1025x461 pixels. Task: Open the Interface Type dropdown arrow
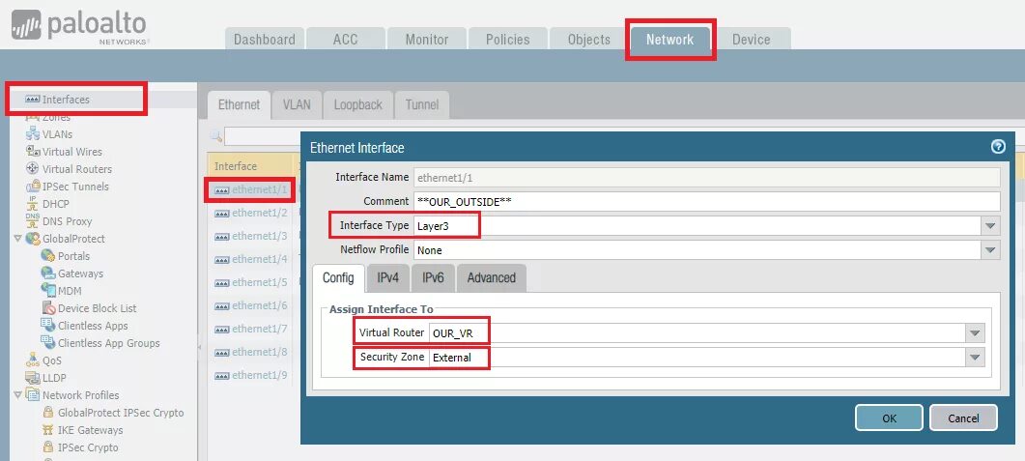coord(990,226)
